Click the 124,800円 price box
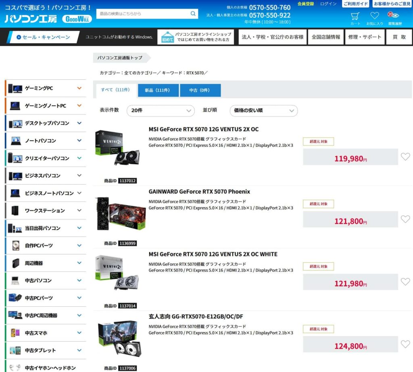The width and height of the screenshot is (413, 372). point(350,344)
